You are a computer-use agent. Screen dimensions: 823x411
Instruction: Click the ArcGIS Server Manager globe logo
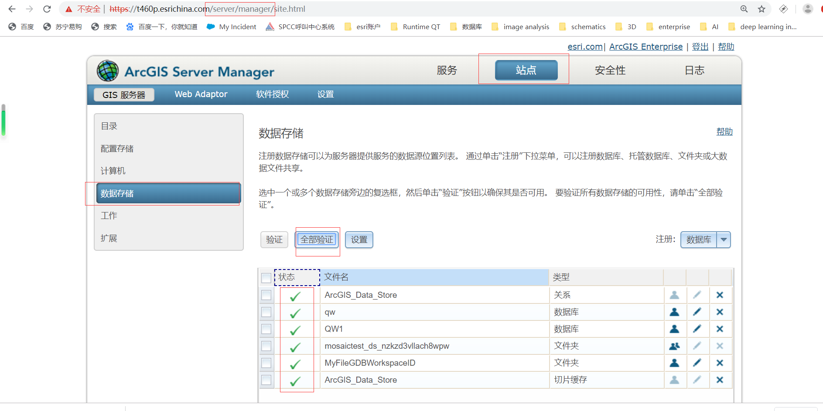[x=107, y=71]
